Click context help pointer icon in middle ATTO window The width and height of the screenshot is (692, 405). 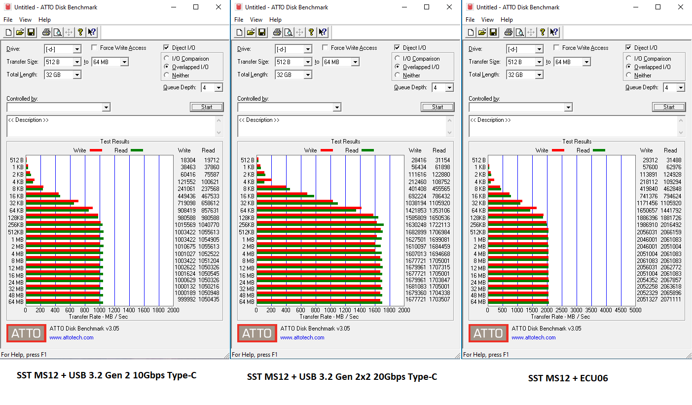(323, 33)
